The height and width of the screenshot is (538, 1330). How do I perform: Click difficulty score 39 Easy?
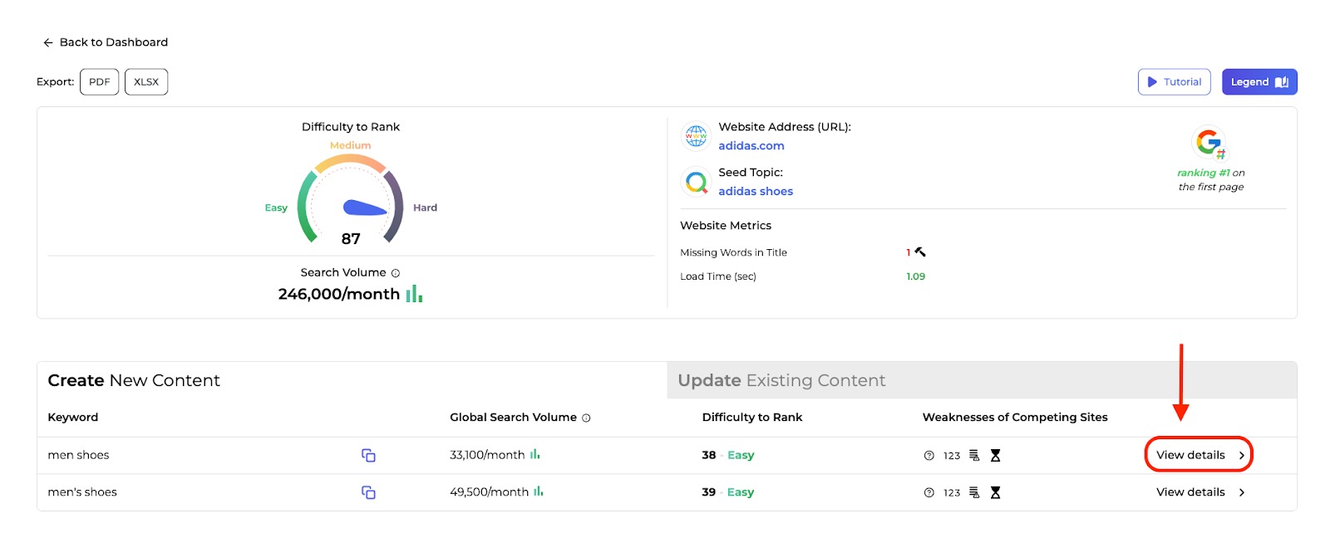pyautogui.click(x=728, y=492)
